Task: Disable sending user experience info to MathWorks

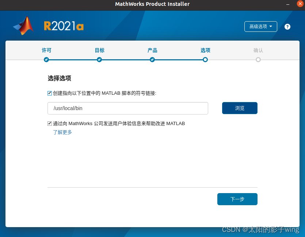Action: (50, 124)
